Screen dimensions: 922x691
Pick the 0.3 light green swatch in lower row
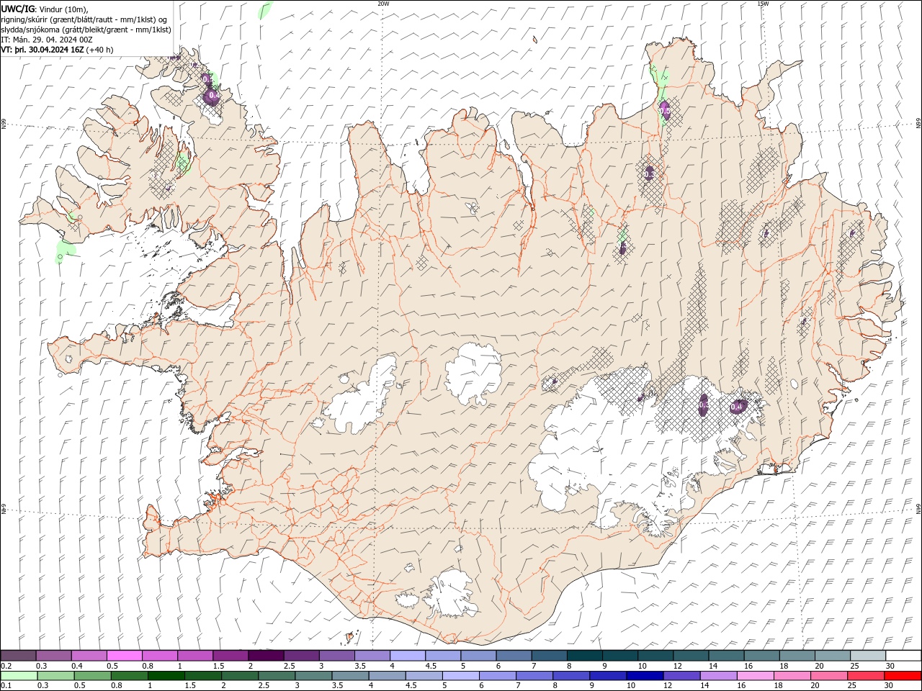click(x=55, y=676)
